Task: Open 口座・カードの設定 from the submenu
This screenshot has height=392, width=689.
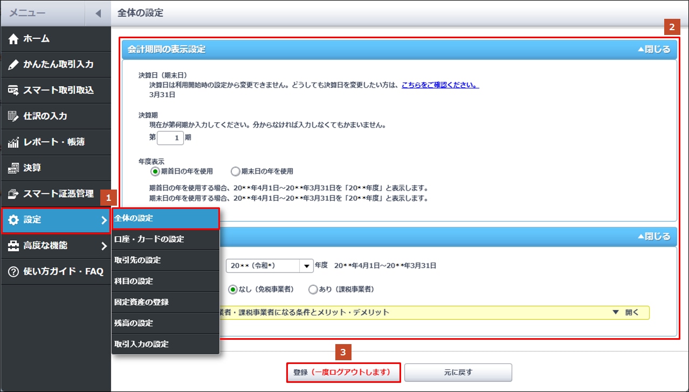Action: tap(149, 239)
